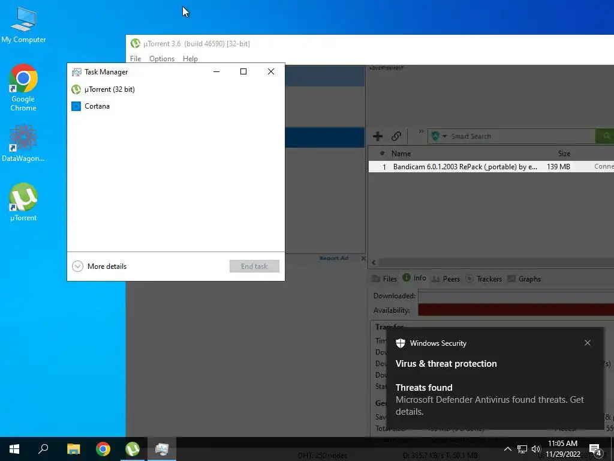The height and width of the screenshot is (461, 614).
Task: Show hidden tray icons chevron
Action: pos(507,449)
